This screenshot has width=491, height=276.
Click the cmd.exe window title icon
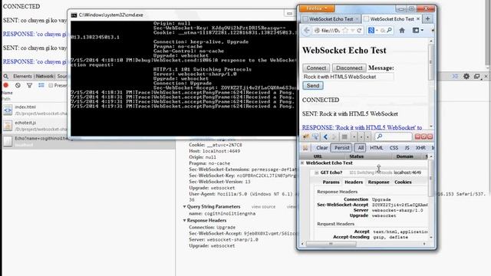pyautogui.click(x=74, y=15)
